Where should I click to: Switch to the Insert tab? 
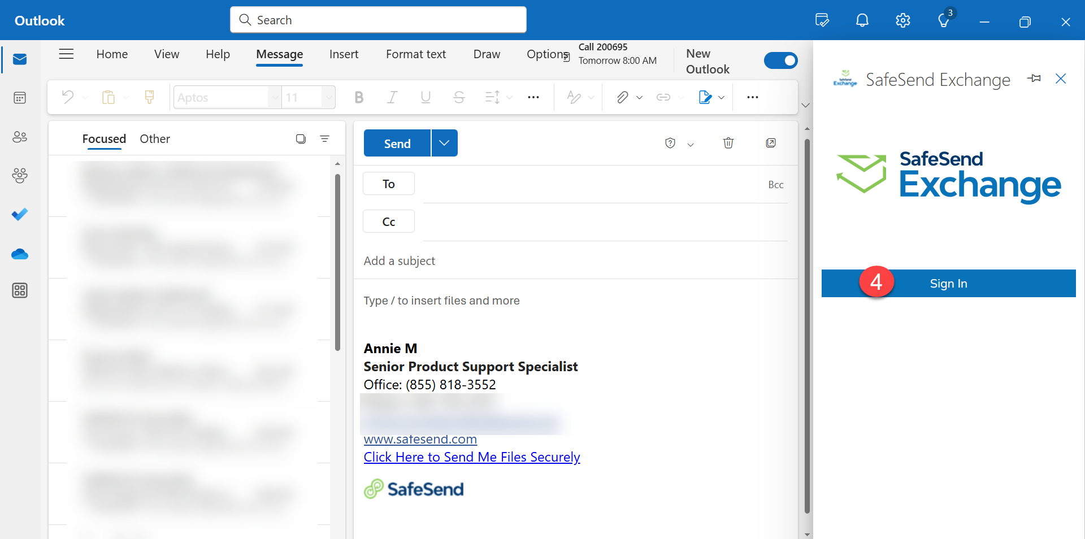click(x=344, y=54)
